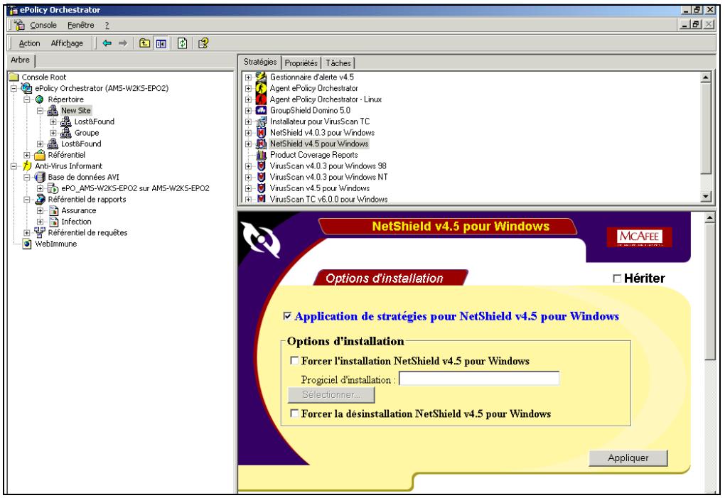Click the Installateur pour VirusScan TC icon
The image size is (725, 498).
[262, 121]
